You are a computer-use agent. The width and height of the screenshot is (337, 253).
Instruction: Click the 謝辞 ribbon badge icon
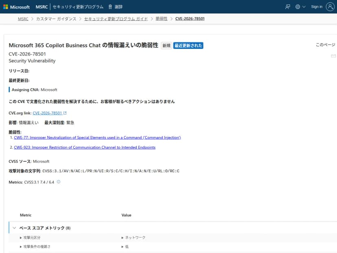point(110,7)
